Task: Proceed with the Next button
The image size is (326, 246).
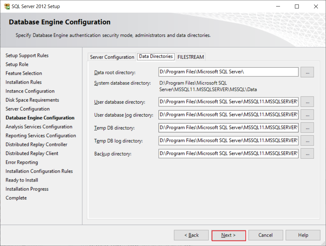Action: [x=229, y=235]
